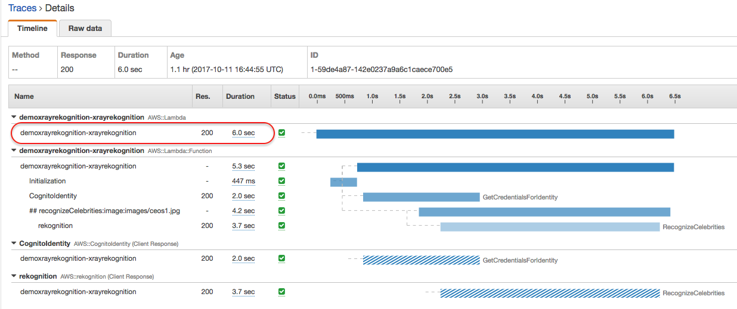The height and width of the screenshot is (309, 737).
Task: Select the solid GetCredentialsForIdentity timeline bar
Action: (421, 197)
